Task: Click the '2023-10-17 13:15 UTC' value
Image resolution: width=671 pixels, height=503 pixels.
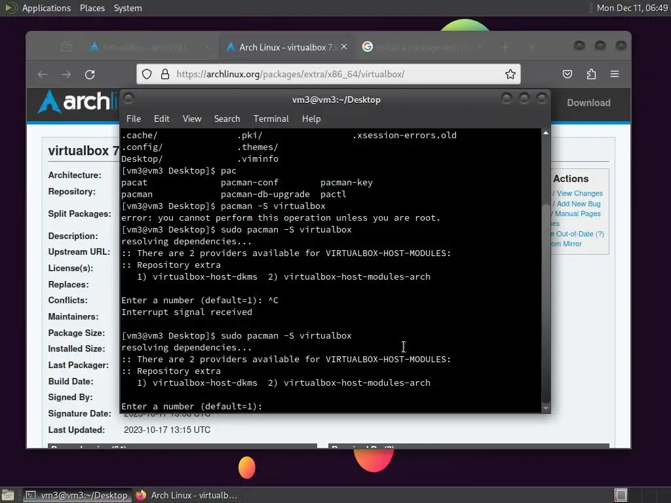Action: [x=167, y=430]
